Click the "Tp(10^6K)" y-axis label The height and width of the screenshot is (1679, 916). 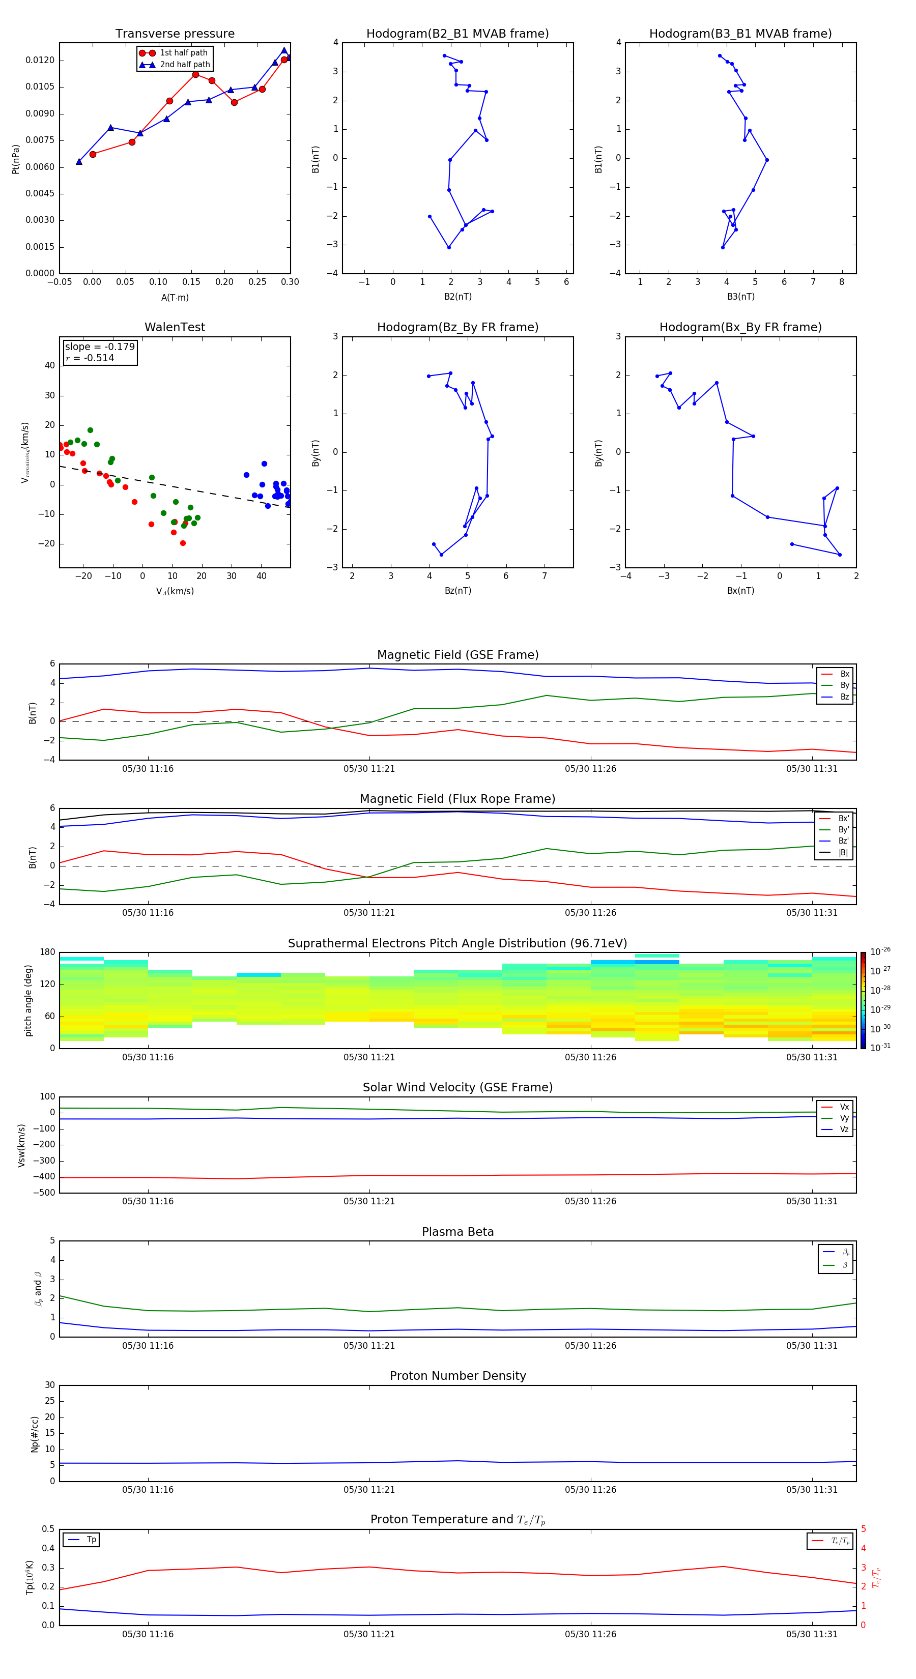(x=30, y=1577)
